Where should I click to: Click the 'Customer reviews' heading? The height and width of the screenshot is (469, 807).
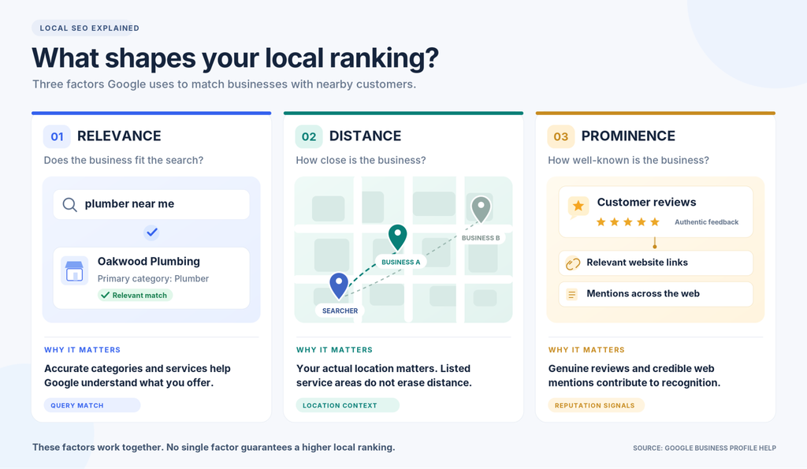tap(646, 203)
